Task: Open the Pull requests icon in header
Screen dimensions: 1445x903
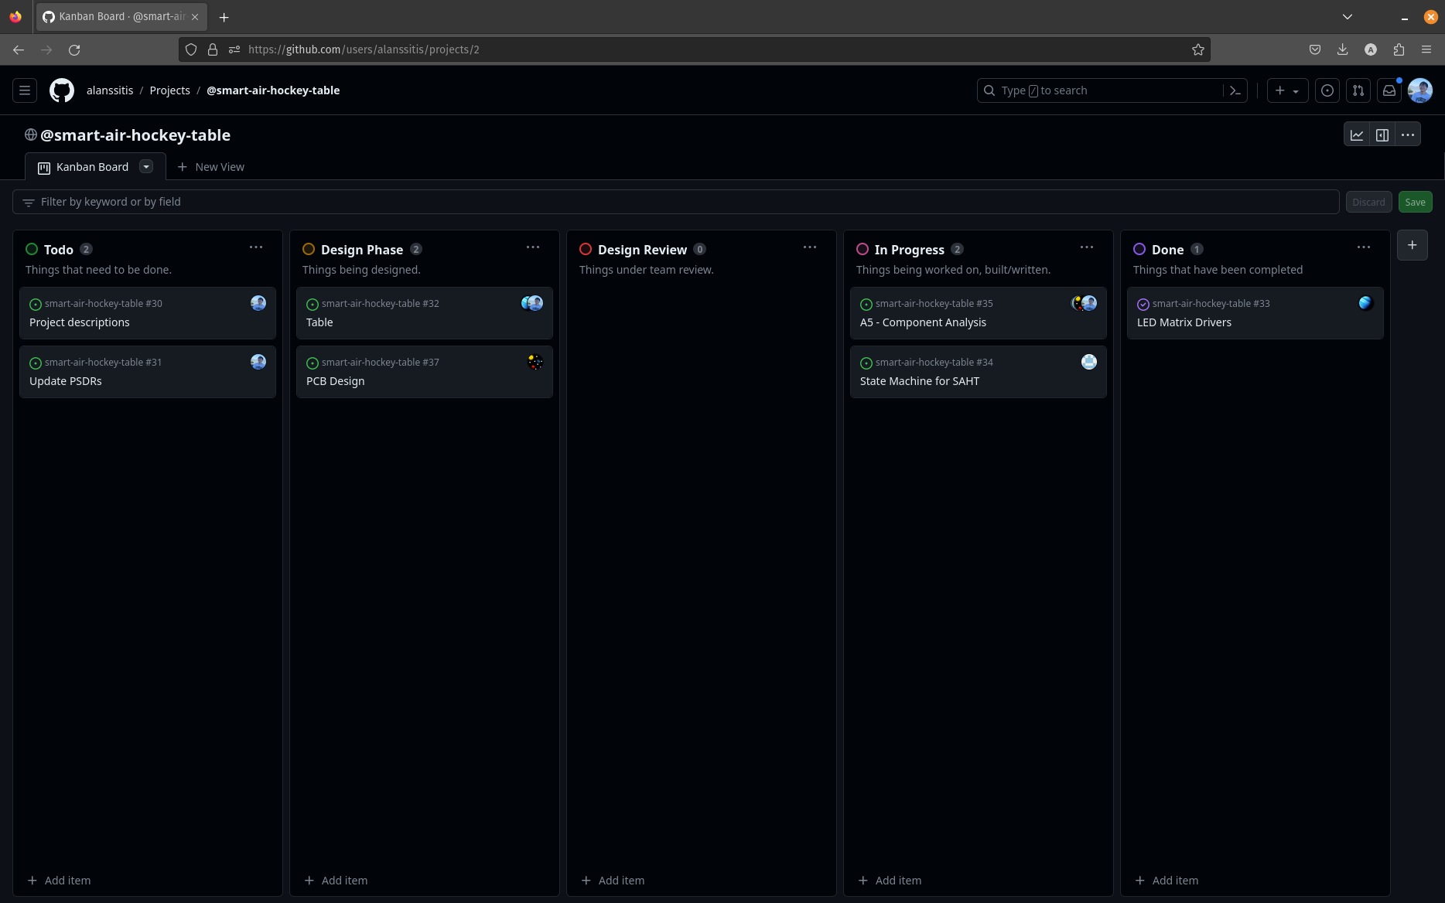Action: 1358,90
